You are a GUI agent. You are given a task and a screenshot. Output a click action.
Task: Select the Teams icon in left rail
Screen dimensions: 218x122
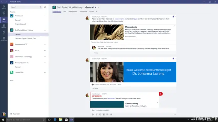[x=4, y=20]
